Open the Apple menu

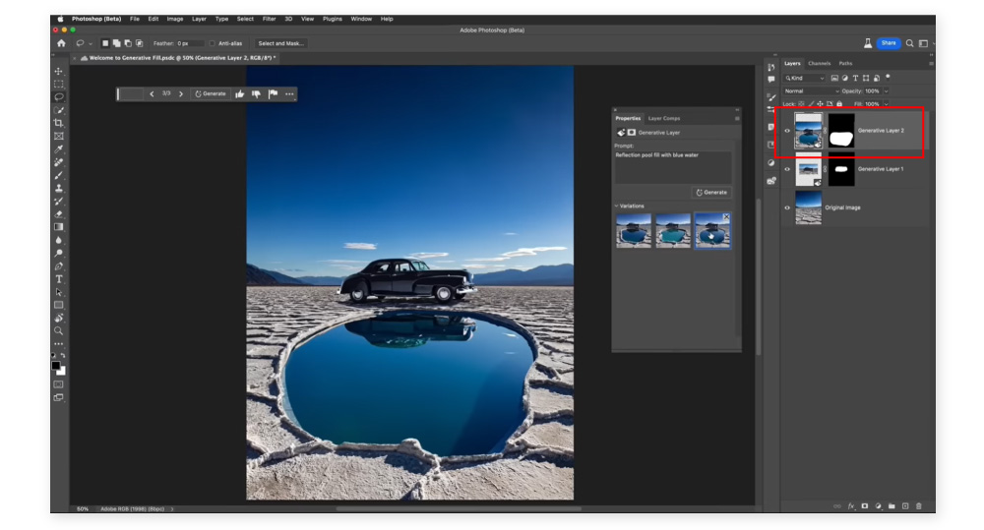coord(60,19)
